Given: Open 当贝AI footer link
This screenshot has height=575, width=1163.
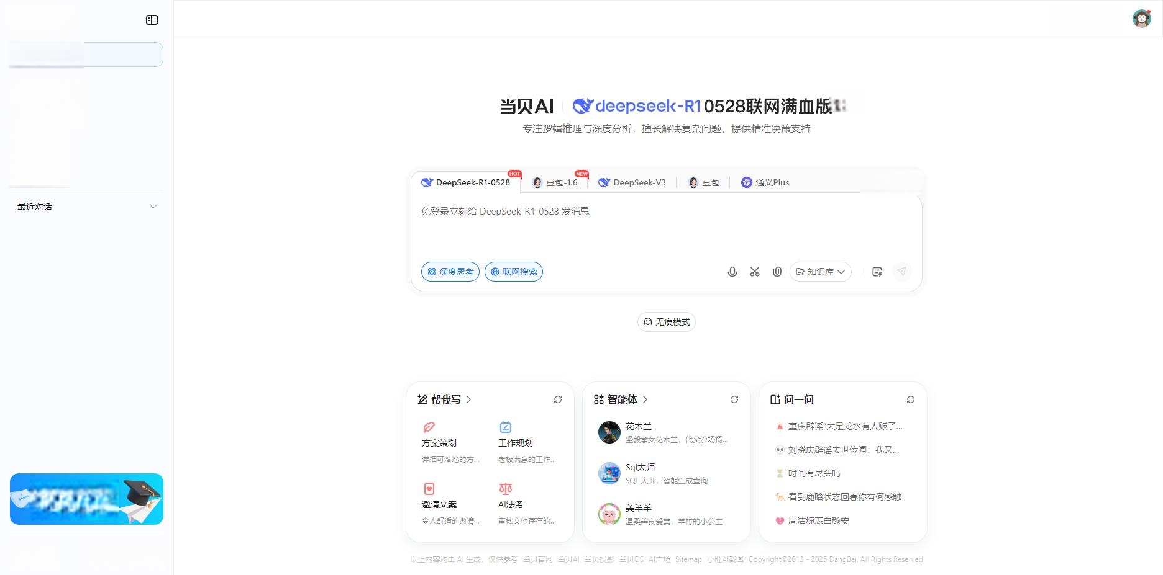Looking at the screenshot, I should (568, 559).
